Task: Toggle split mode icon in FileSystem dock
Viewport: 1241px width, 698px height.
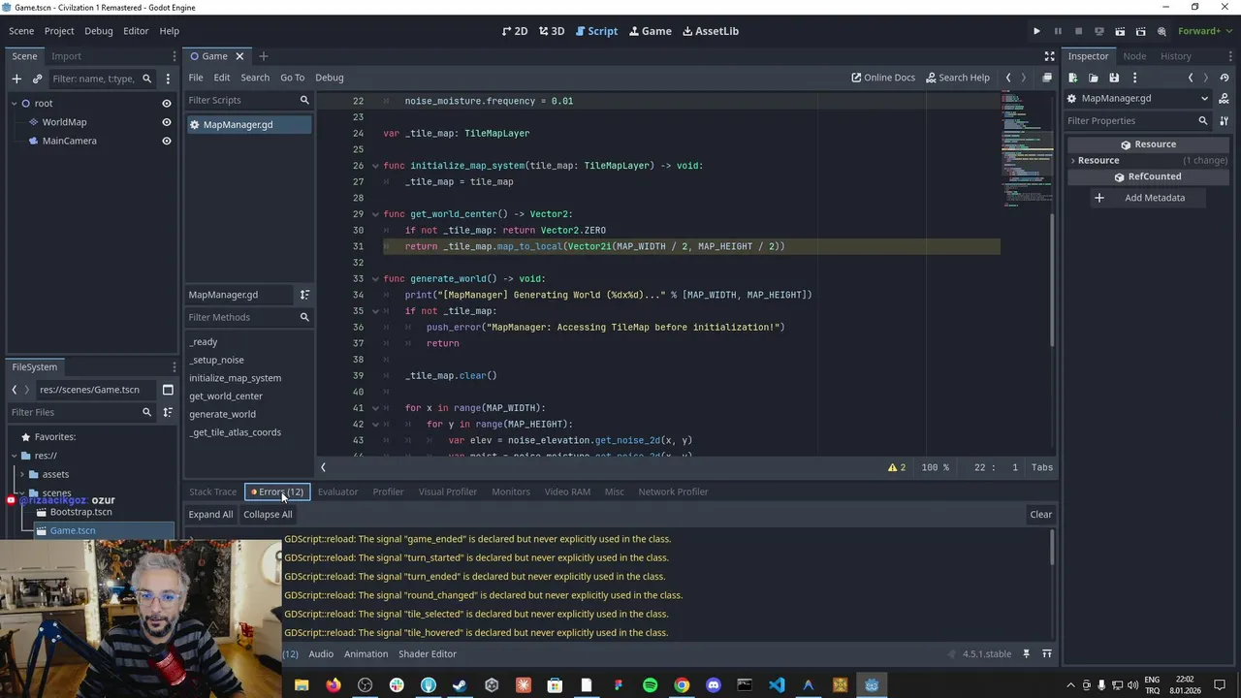Action: tap(168, 390)
